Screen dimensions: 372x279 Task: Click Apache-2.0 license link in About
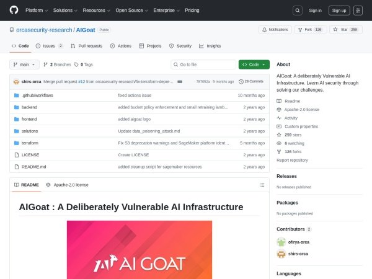(x=298, y=110)
